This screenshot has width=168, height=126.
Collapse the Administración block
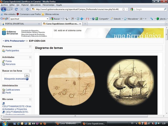[x=30, y=86]
